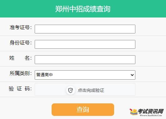Click the 考试资讯网 book stack logo
Screen dimensions: 166x119
click(133, 112)
